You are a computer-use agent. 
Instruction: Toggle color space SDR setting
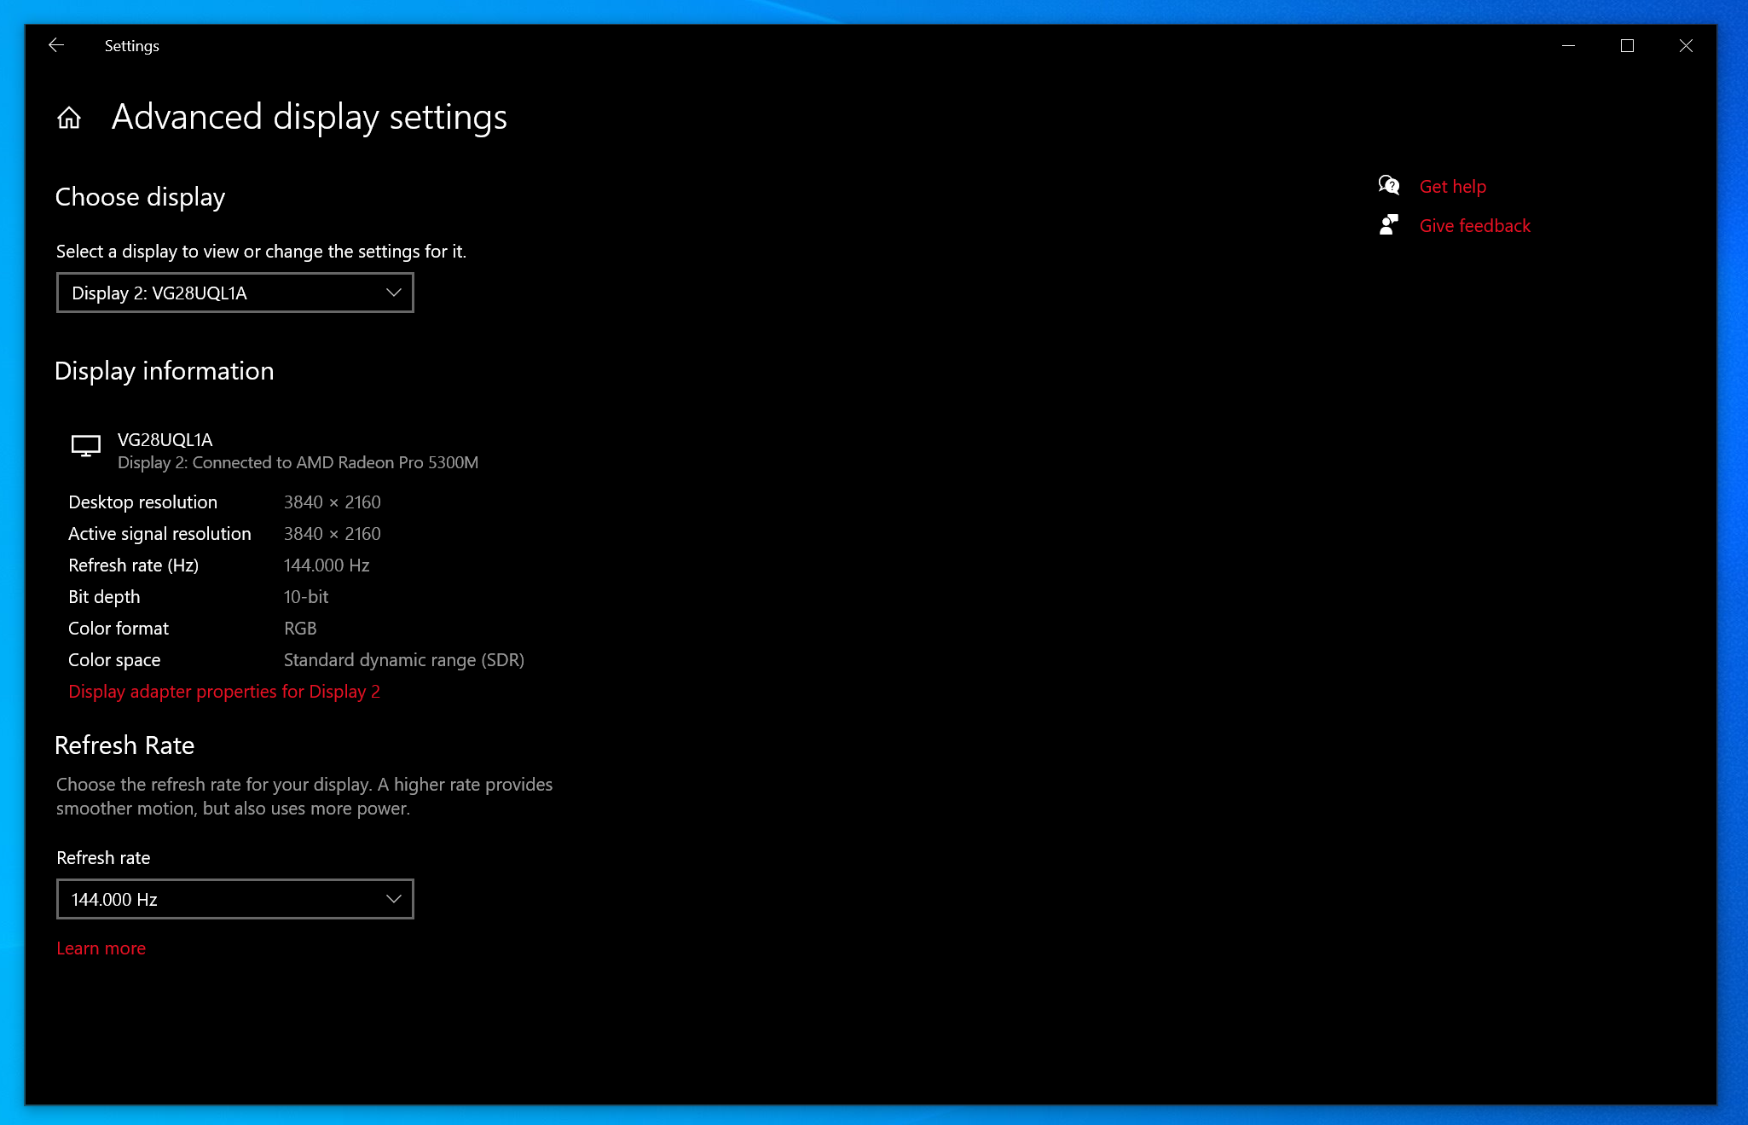[404, 660]
